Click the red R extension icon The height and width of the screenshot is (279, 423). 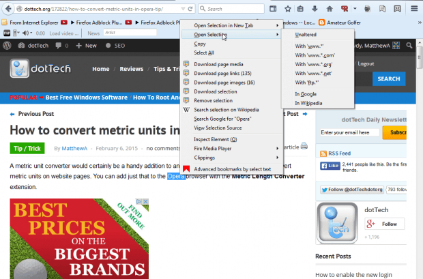point(345,9)
